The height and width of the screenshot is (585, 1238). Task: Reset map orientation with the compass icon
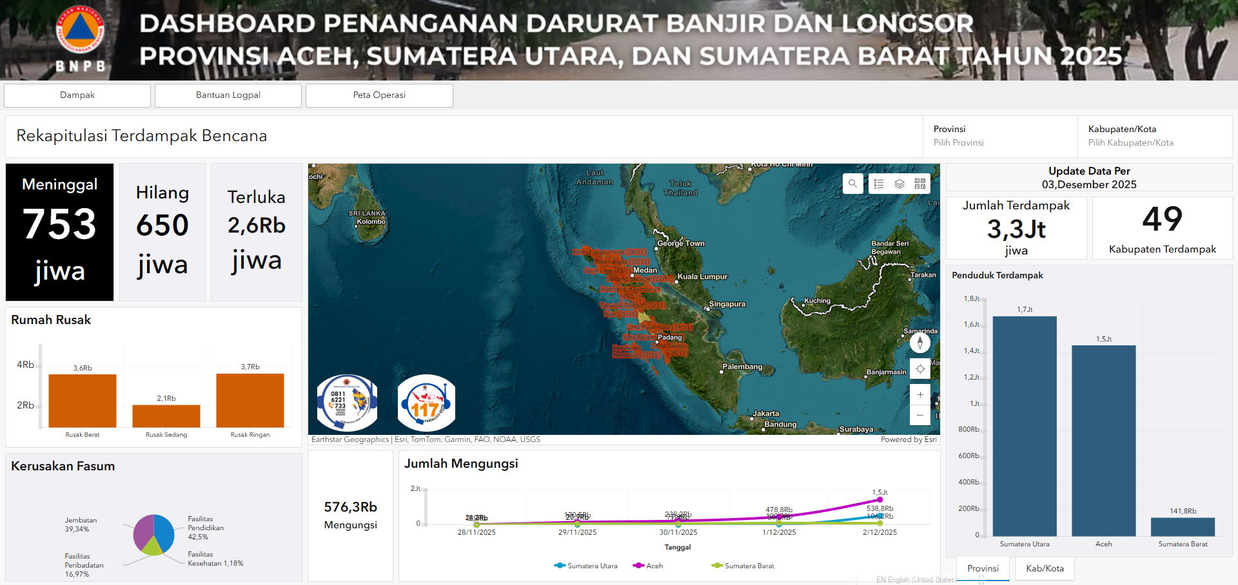coord(920,343)
